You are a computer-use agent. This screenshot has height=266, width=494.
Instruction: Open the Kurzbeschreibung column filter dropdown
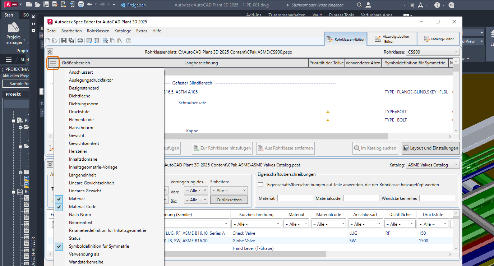[256, 224]
